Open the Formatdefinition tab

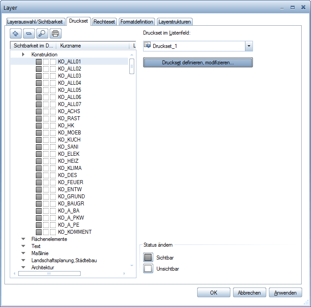click(136, 22)
